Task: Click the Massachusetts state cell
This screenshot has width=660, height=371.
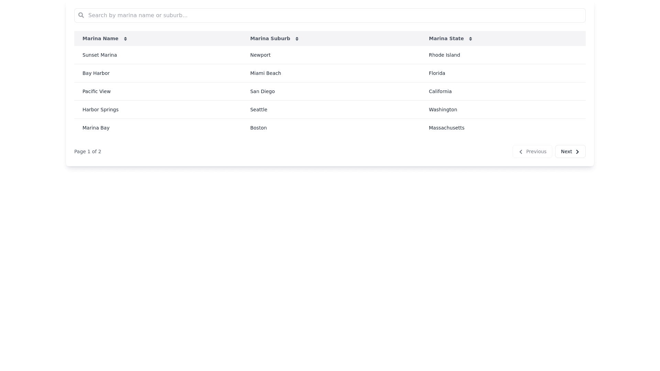Action: (x=447, y=128)
